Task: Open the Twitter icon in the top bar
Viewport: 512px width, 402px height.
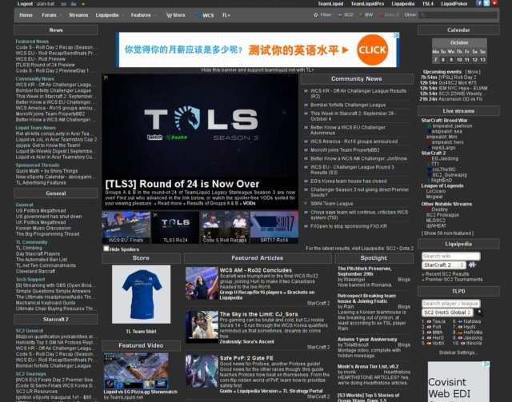Action: point(486,3)
